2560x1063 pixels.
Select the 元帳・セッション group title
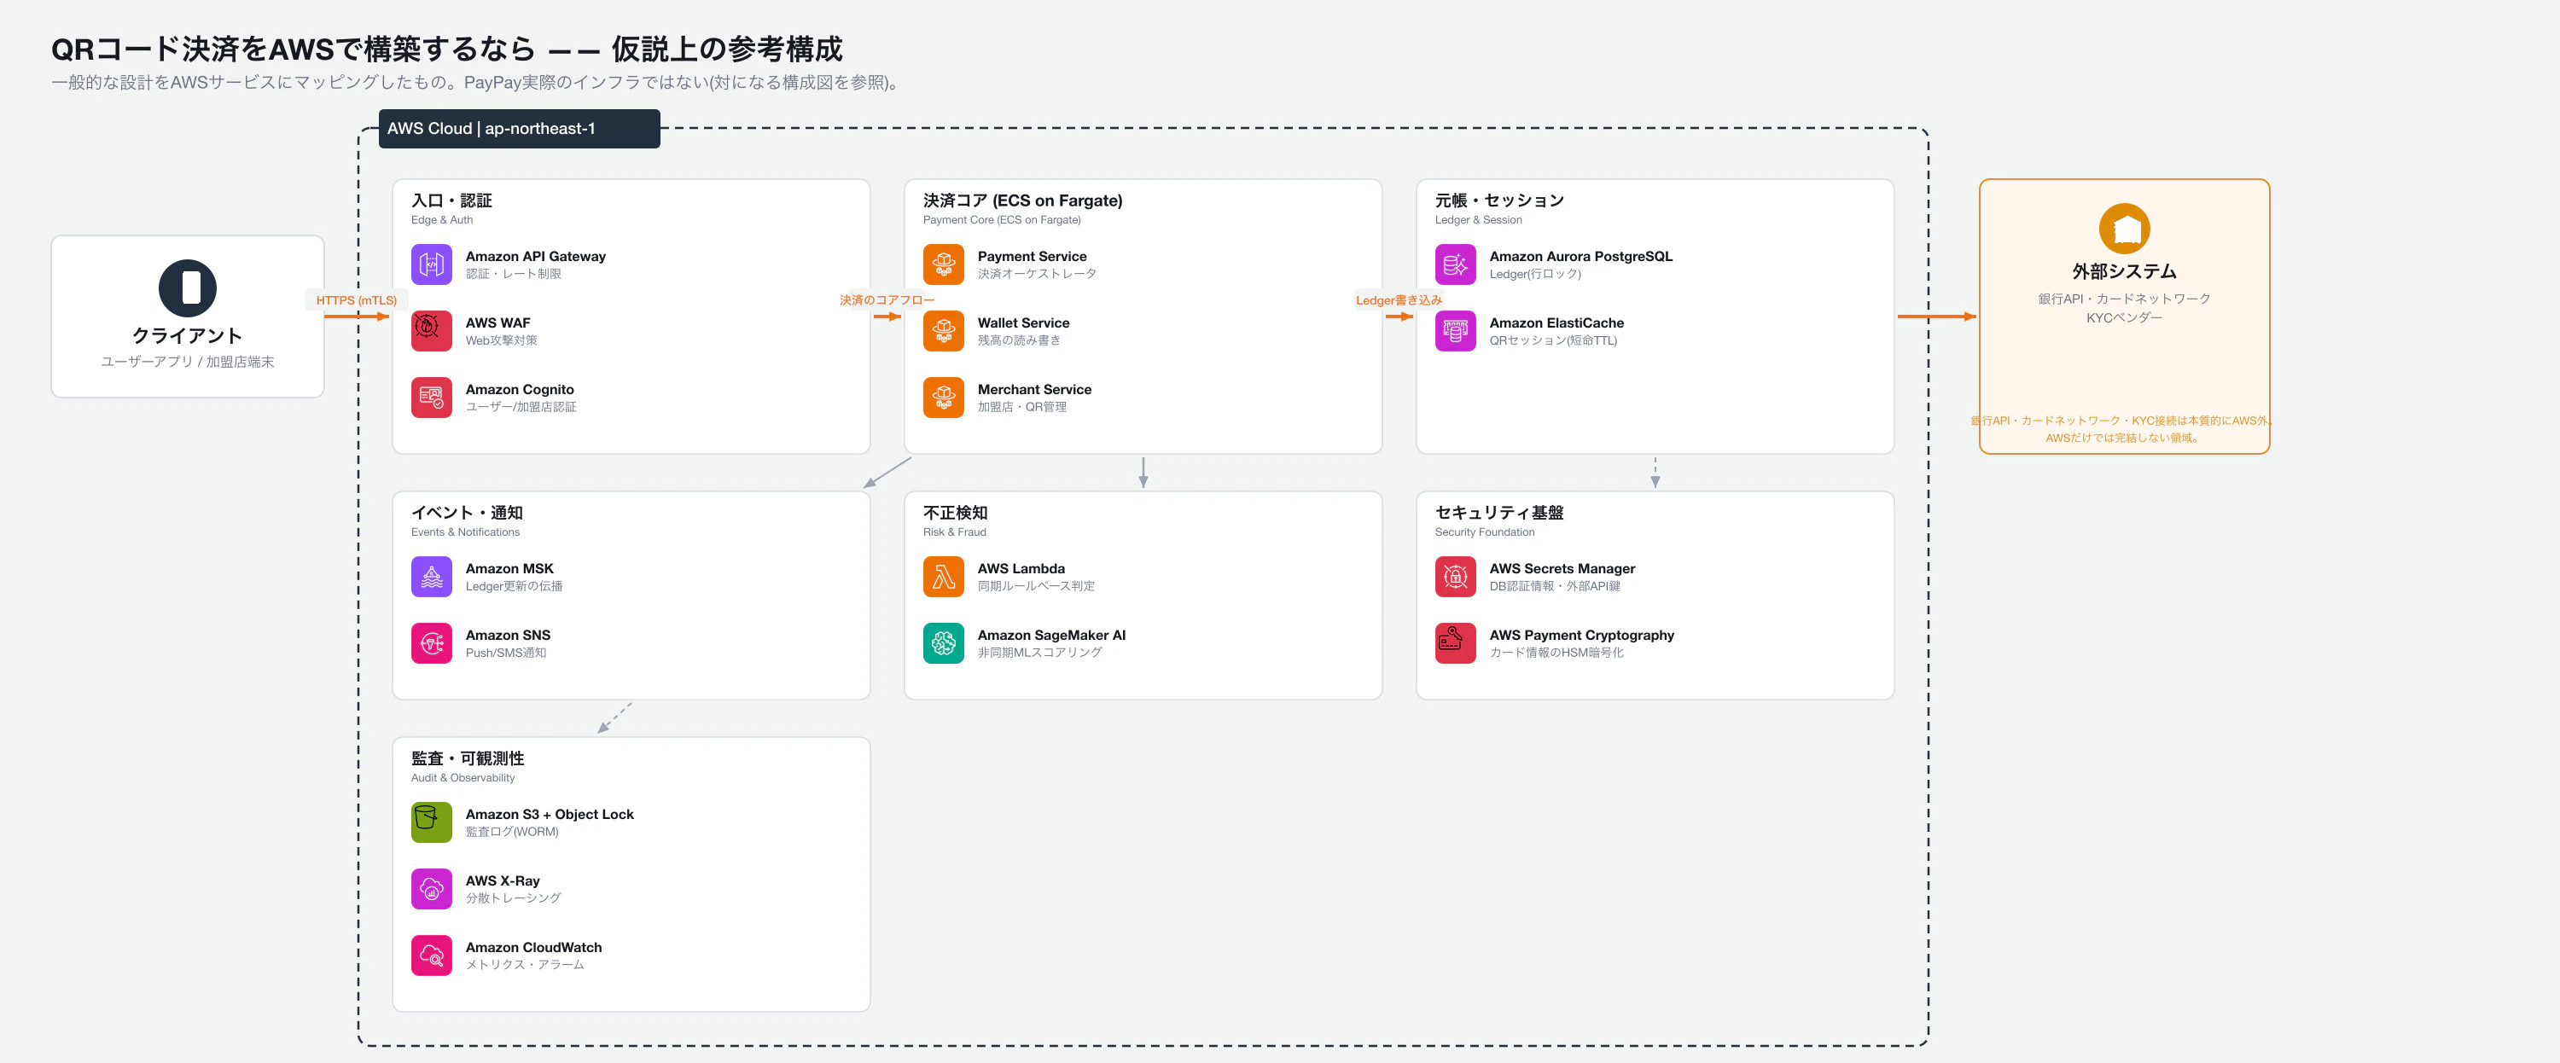(1498, 200)
